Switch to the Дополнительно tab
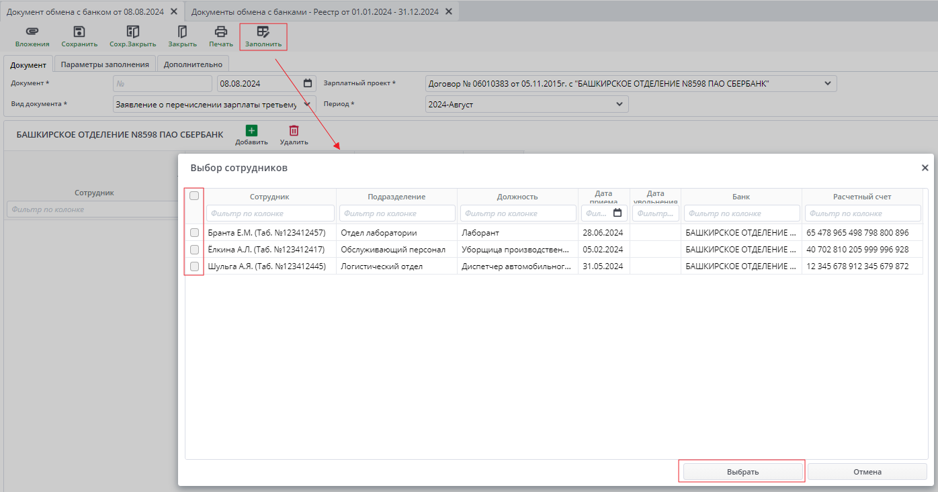This screenshot has height=492, width=938. (x=193, y=64)
